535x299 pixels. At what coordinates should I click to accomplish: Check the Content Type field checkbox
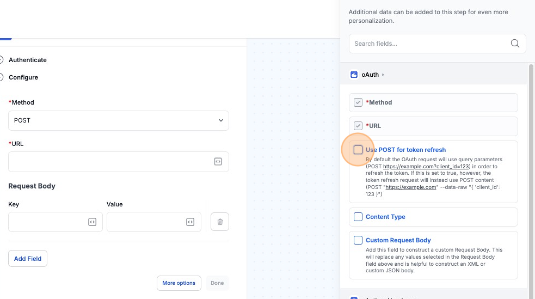(x=358, y=217)
